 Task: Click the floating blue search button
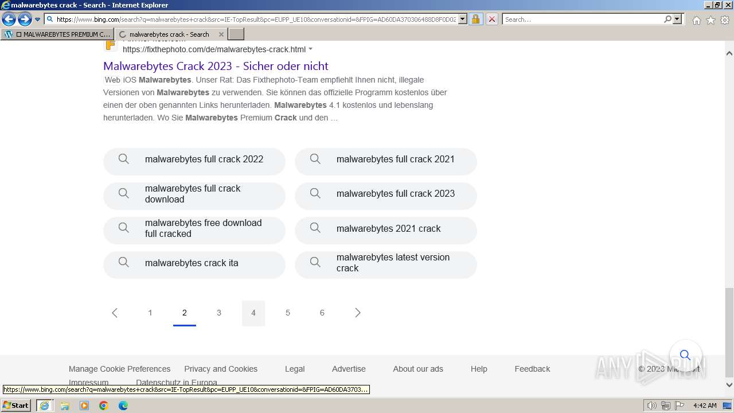(685, 355)
